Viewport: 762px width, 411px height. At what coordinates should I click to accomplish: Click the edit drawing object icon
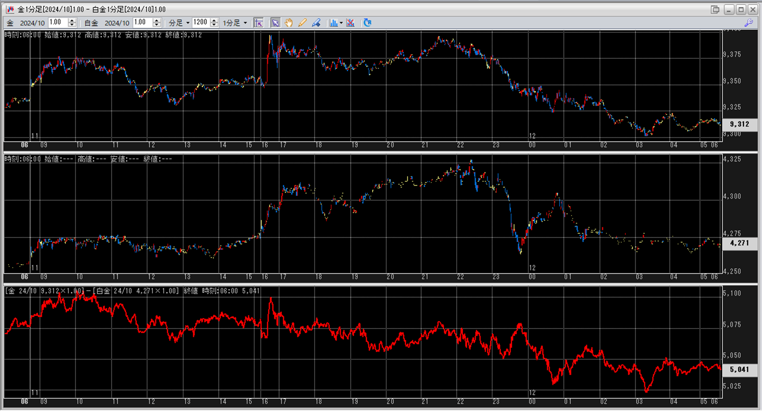[316, 23]
